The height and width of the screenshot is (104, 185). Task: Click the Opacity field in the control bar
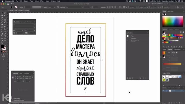51,7
